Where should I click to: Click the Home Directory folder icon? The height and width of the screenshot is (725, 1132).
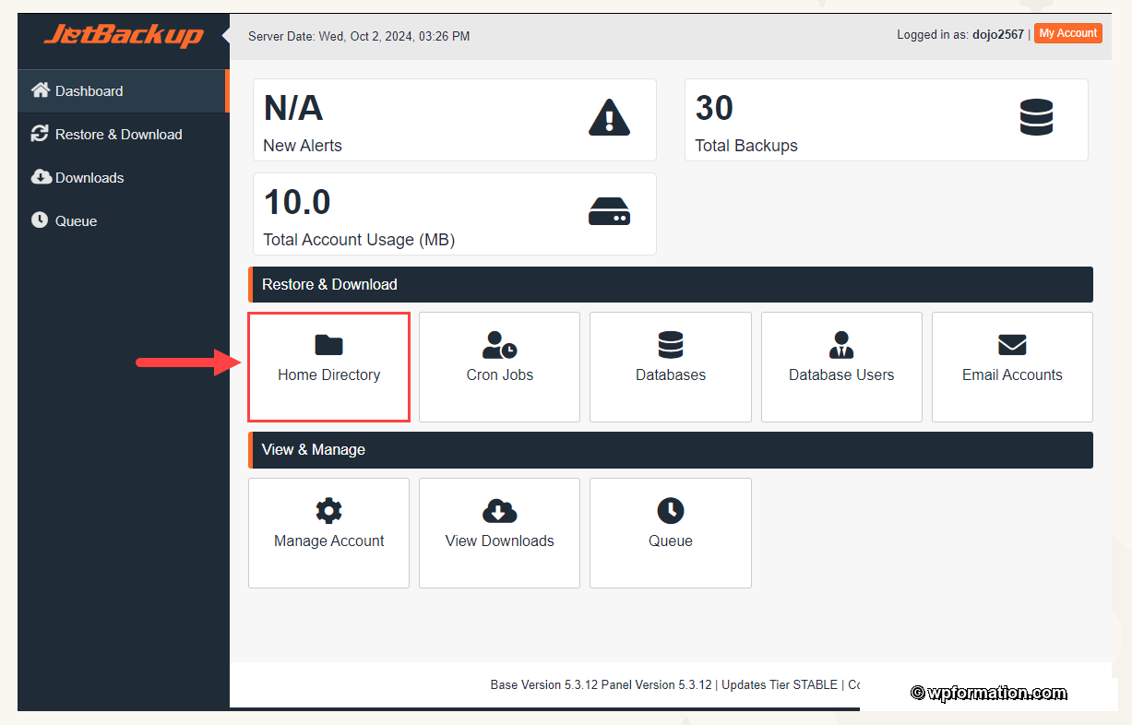click(x=328, y=345)
